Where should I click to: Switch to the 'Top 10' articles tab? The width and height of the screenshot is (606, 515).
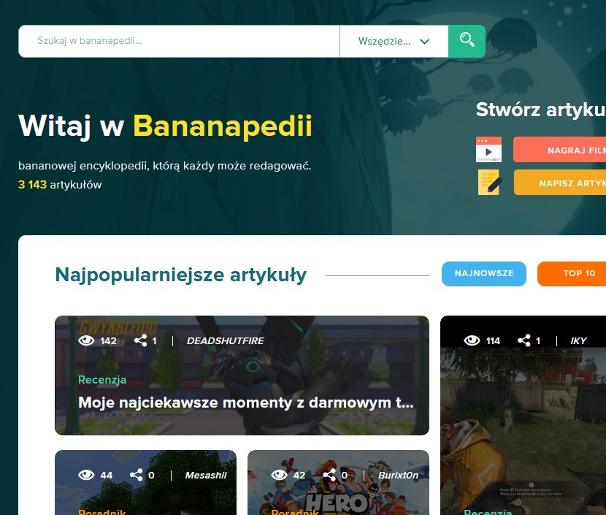click(572, 274)
